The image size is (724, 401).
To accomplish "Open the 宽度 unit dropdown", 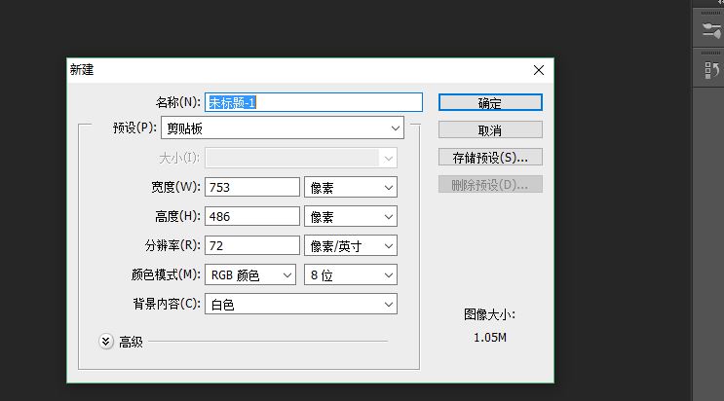I will 351,187.
